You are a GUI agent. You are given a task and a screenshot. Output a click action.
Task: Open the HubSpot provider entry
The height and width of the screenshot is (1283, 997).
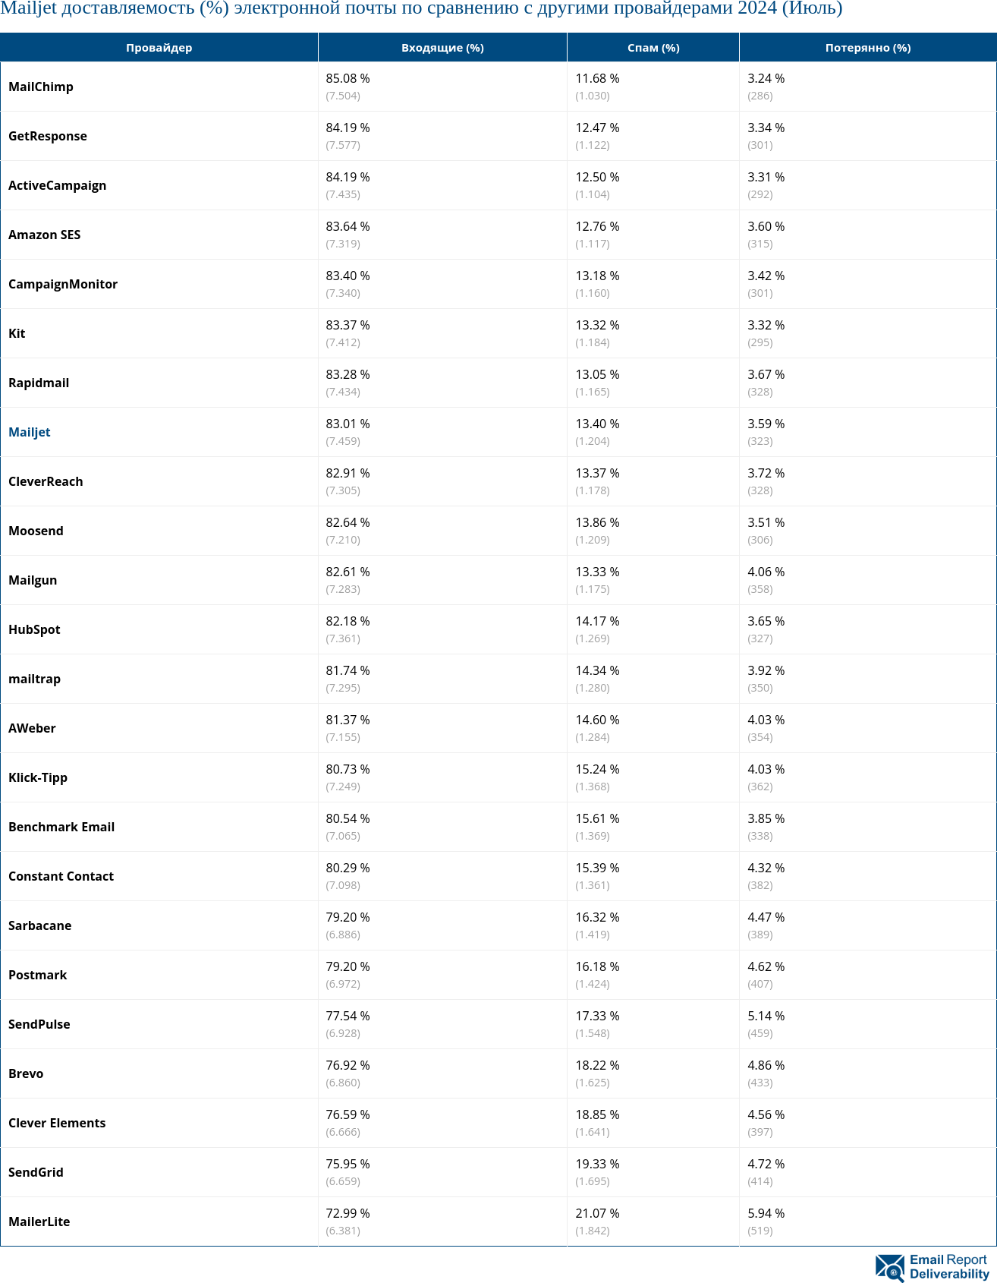click(x=34, y=629)
